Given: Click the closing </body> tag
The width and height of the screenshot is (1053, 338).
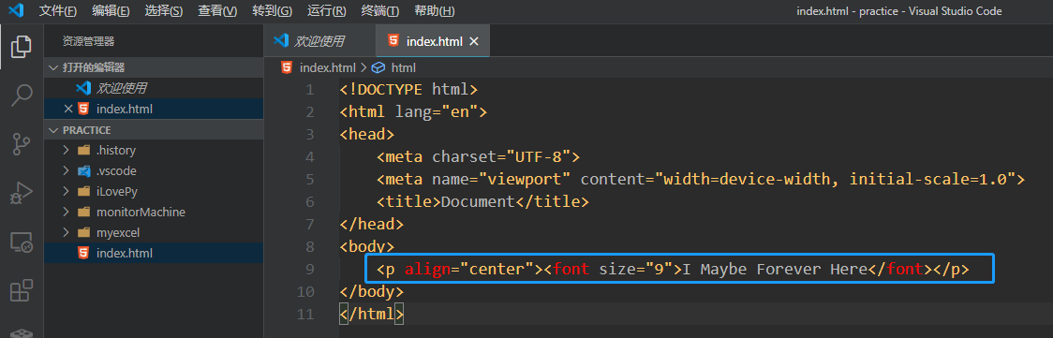Looking at the screenshot, I should pyautogui.click(x=372, y=292).
